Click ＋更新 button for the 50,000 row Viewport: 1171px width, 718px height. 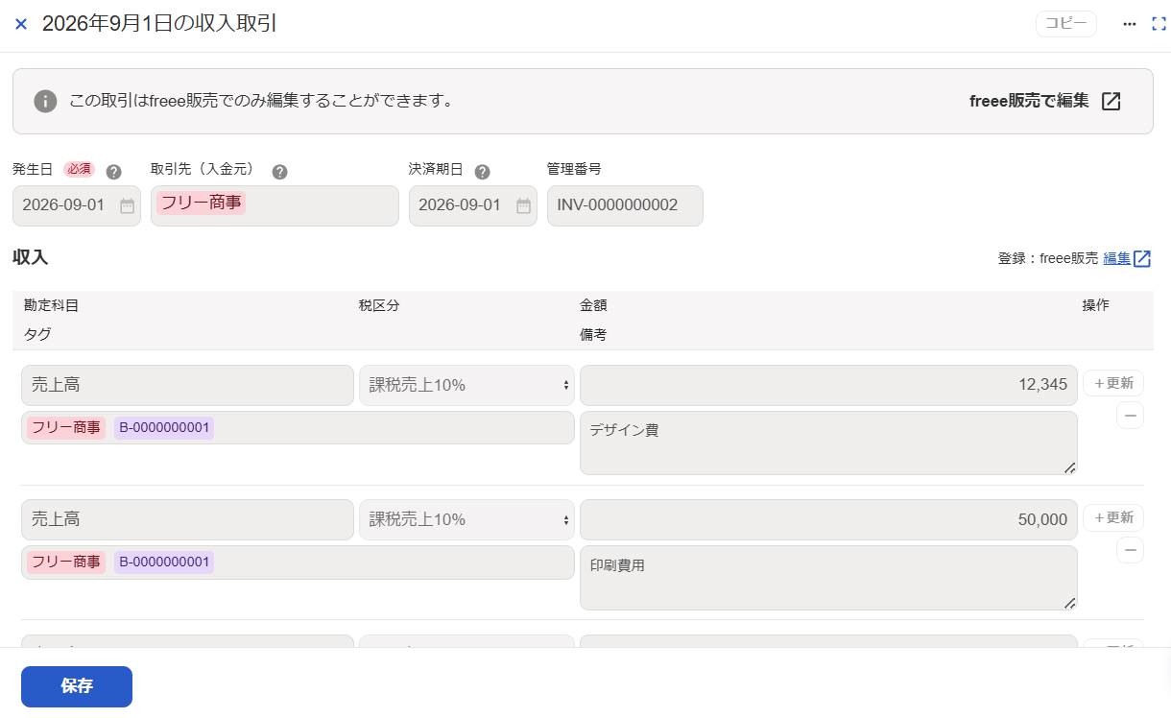click(1113, 517)
